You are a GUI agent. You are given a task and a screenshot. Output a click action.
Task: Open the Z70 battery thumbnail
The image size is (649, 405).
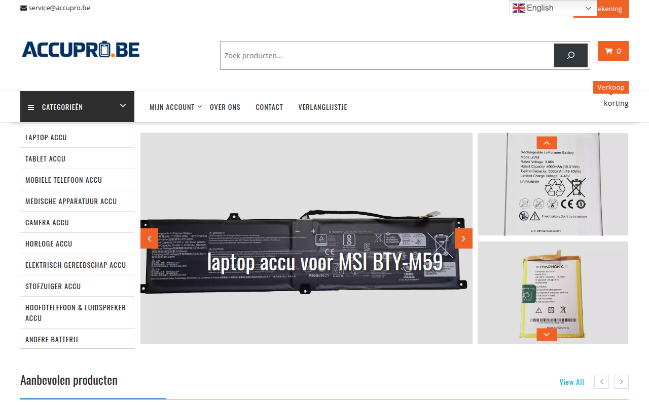pos(553,184)
